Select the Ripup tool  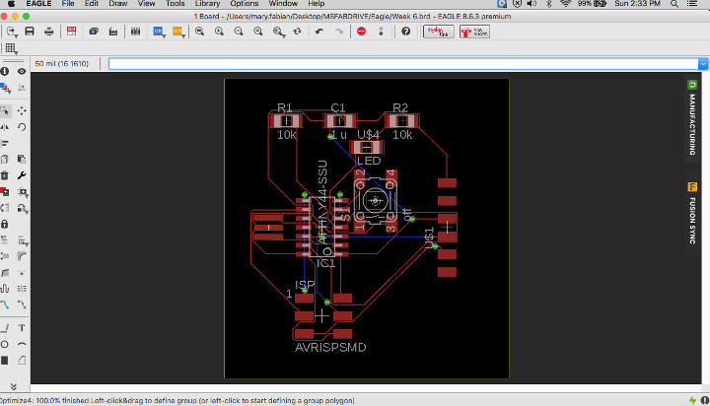coord(22,305)
